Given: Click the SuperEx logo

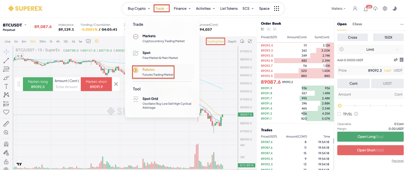Looking at the screenshot, I should 25,9.
